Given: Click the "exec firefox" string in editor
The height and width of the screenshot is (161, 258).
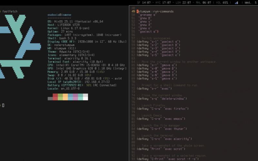Looking at the screenshot, I should point(176,109).
